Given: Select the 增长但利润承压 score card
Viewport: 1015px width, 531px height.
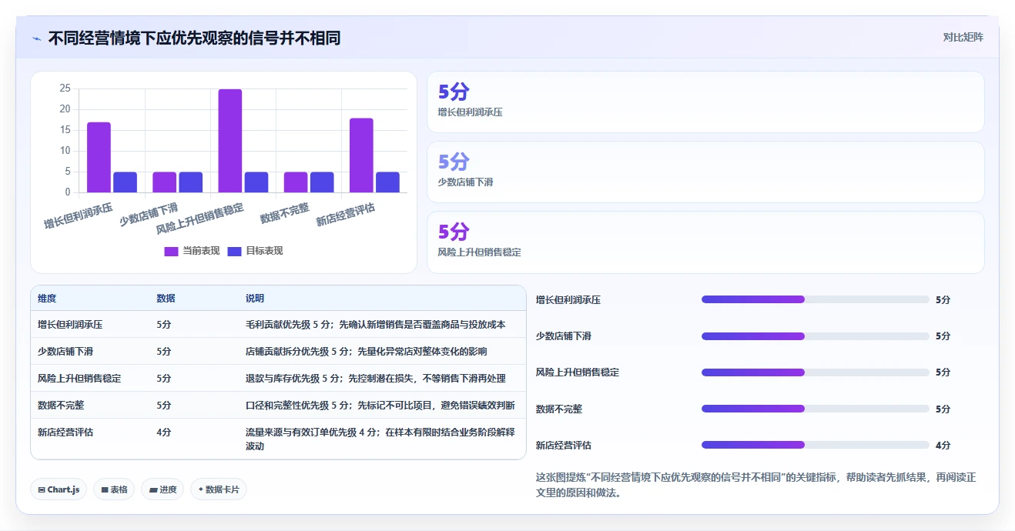Looking at the screenshot, I should tap(705, 102).
